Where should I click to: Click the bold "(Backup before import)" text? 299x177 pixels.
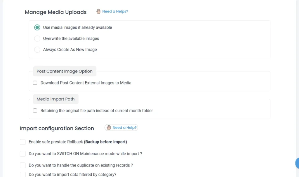[x=105, y=142]
